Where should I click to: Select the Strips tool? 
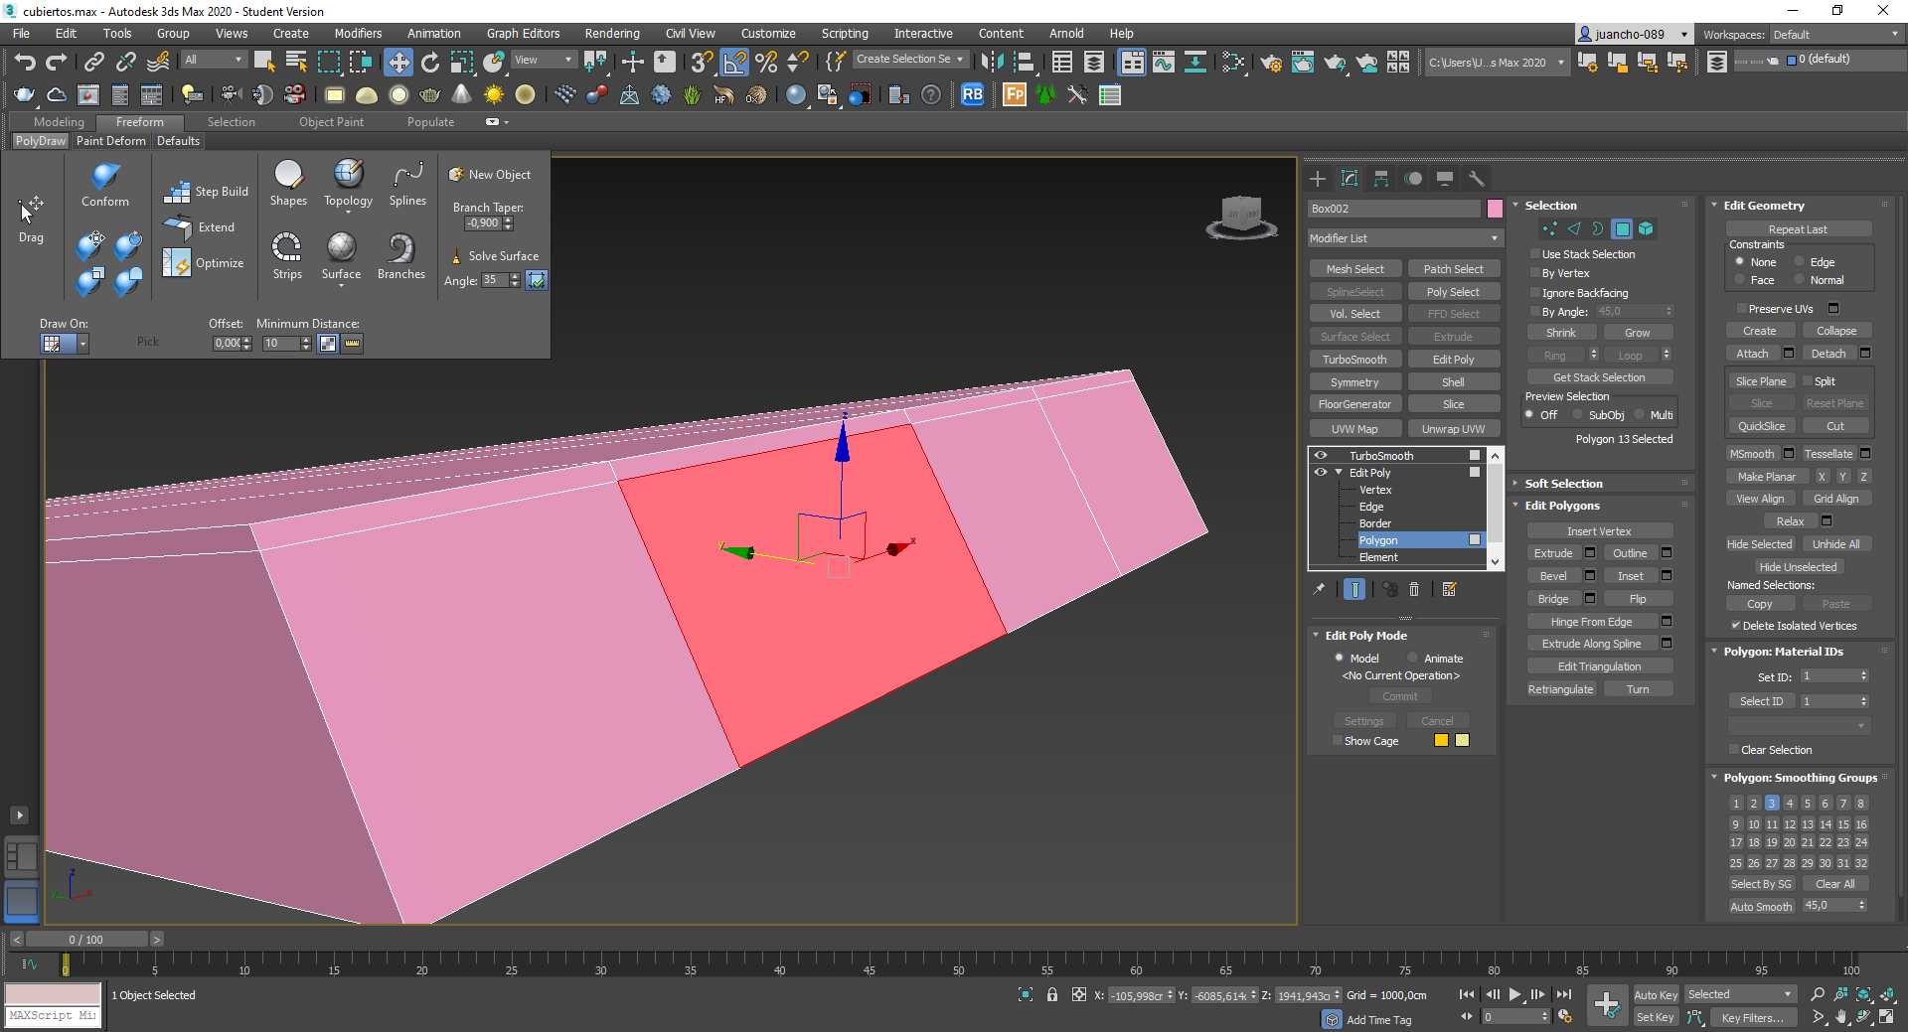coord(287,256)
